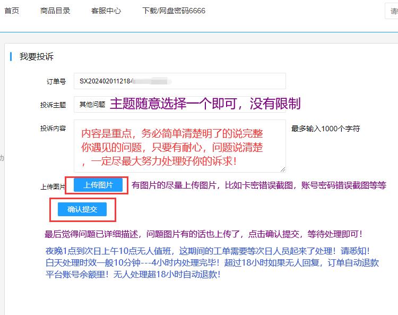Click the 最多输入1000个字符 hint

coord(325,129)
